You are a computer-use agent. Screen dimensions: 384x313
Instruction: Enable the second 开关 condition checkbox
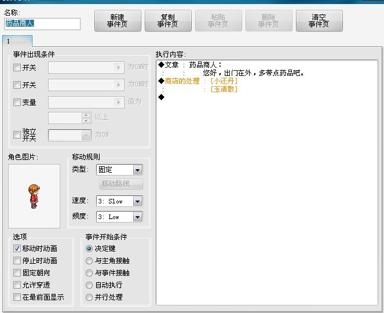(17, 85)
